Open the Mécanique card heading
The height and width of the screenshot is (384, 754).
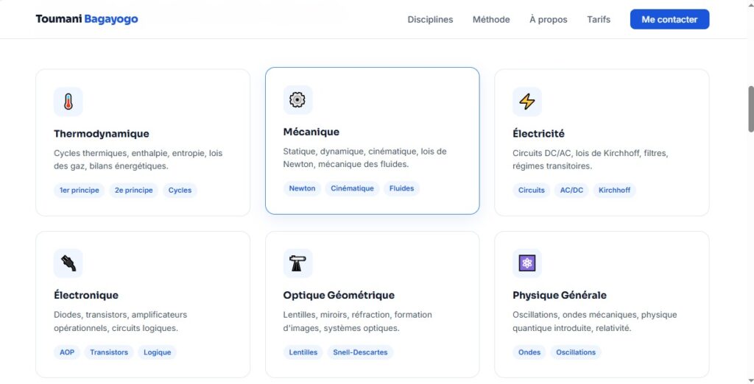pos(311,132)
